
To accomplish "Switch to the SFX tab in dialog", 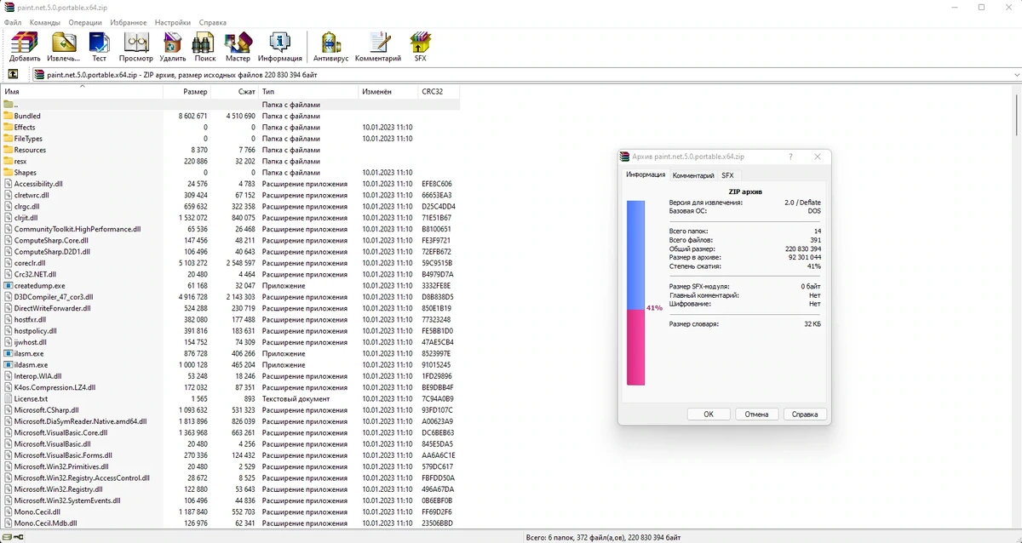I will pyautogui.click(x=727, y=175).
